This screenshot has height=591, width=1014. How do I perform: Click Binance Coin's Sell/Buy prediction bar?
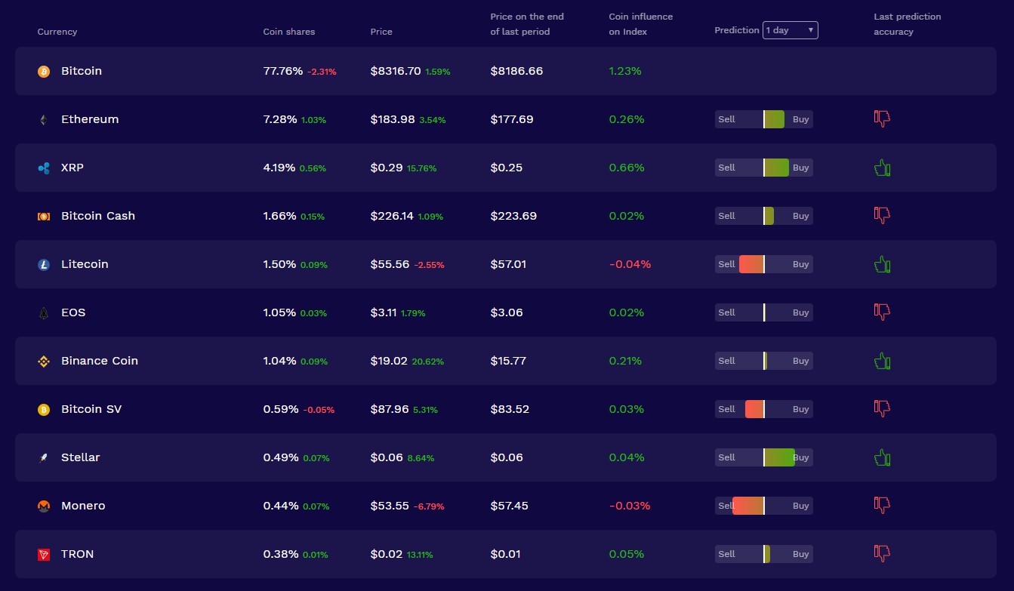click(764, 361)
